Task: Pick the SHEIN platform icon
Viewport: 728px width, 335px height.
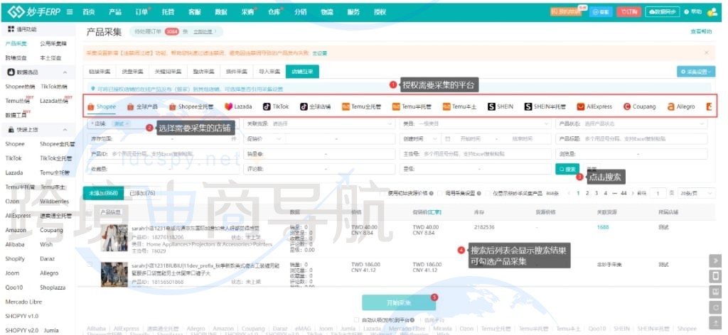Action: pyautogui.click(x=500, y=106)
